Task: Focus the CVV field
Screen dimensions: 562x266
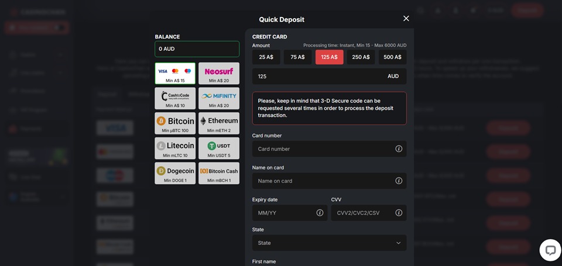Action: [x=369, y=213]
